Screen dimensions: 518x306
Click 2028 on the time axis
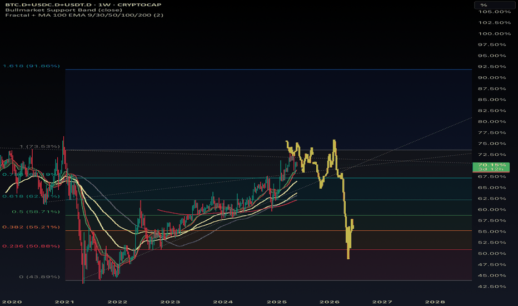coord(435,302)
